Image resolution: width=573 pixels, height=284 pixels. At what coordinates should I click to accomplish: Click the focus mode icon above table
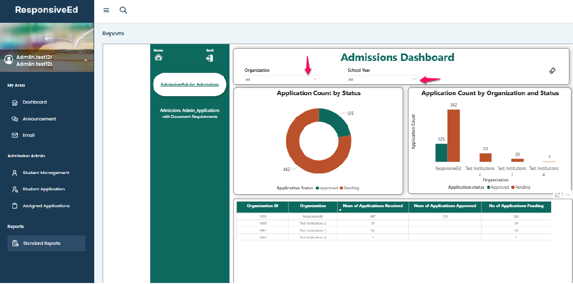(x=558, y=195)
